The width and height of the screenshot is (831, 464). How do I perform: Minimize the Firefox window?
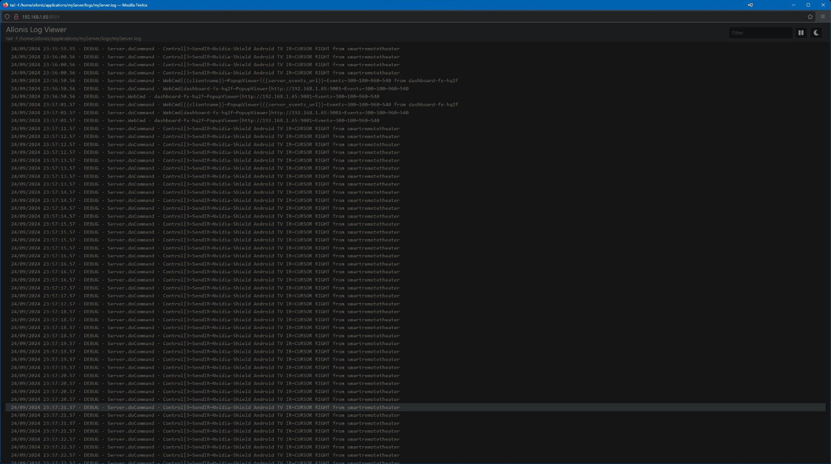tap(793, 5)
